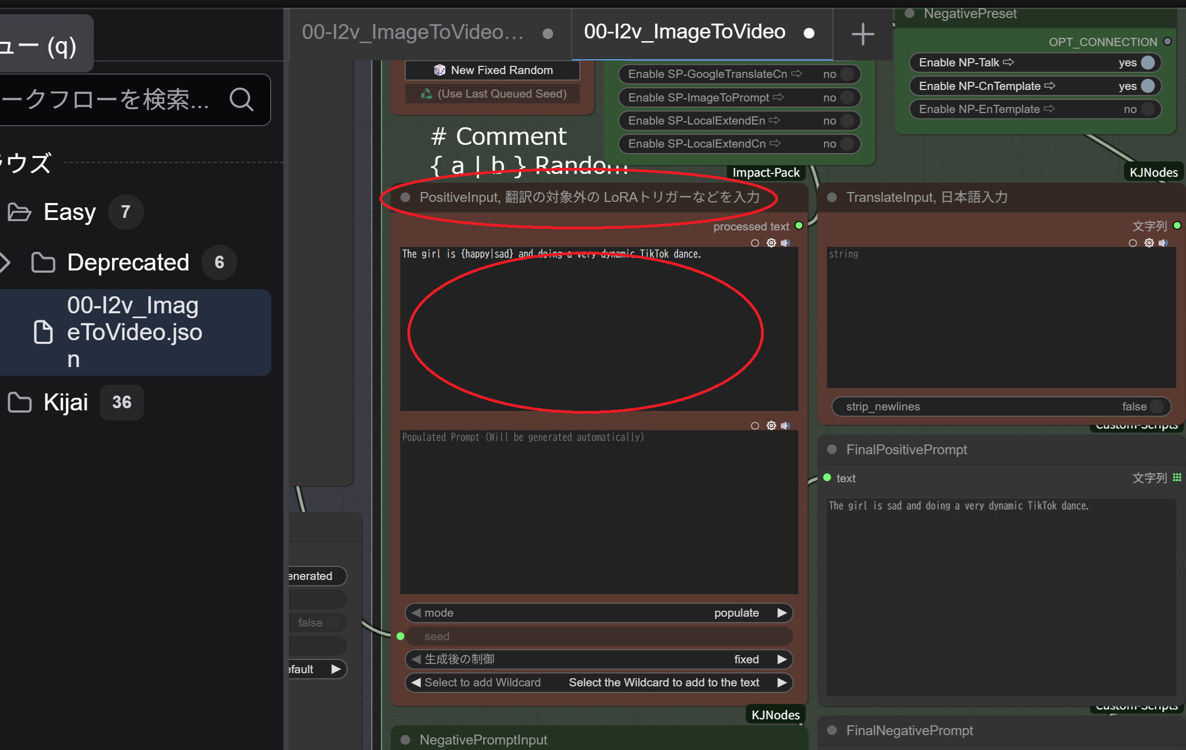Expand the Deprecated folder chevron
The height and width of the screenshot is (750, 1186).
[x=5, y=262]
